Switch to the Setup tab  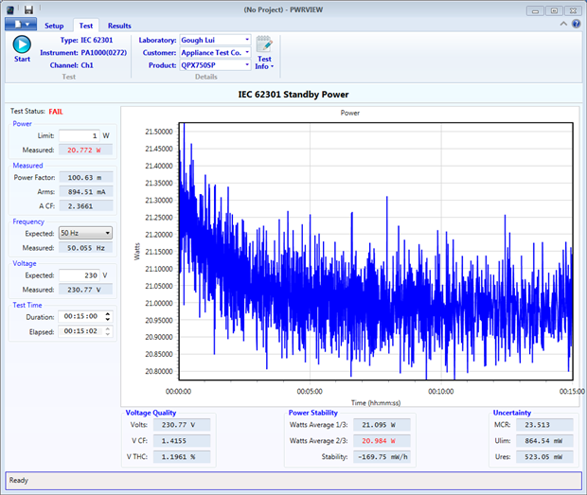click(x=54, y=26)
